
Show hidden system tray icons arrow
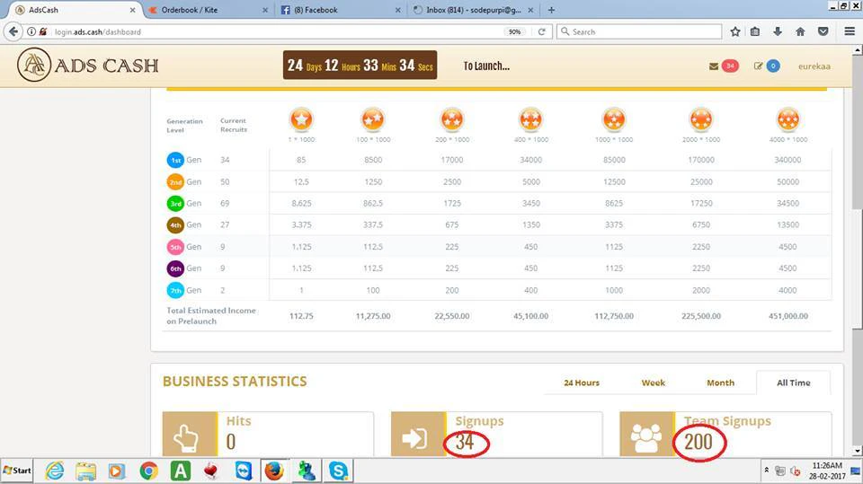(x=766, y=471)
